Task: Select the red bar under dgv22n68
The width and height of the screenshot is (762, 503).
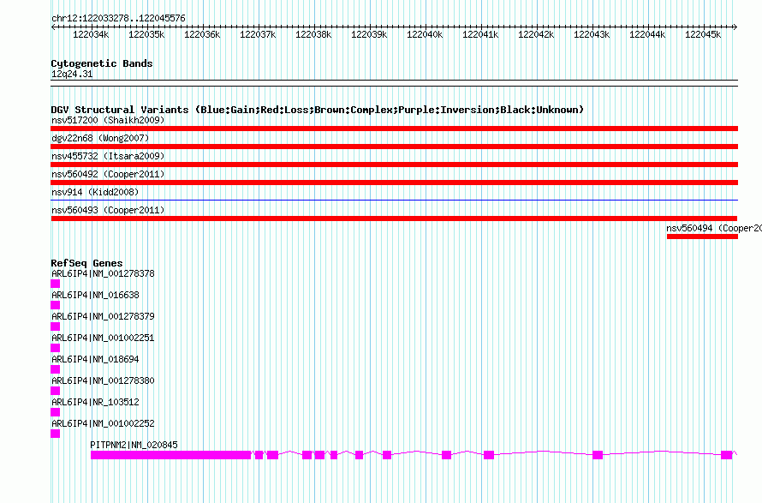Action: coord(394,147)
